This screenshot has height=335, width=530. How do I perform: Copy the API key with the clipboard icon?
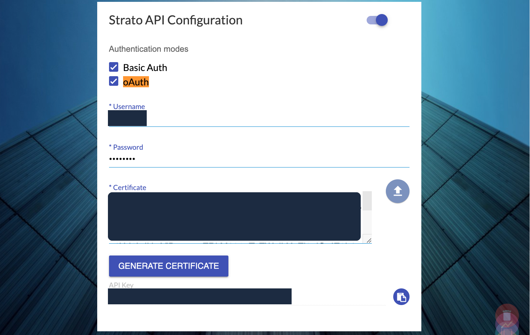[x=401, y=297]
